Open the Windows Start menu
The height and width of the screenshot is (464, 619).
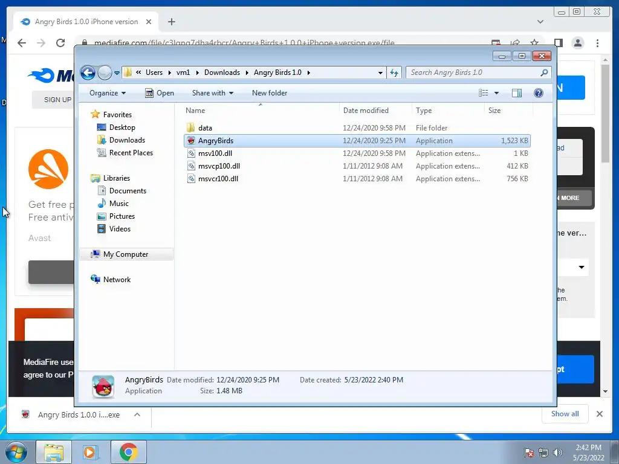click(x=16, y=452)
